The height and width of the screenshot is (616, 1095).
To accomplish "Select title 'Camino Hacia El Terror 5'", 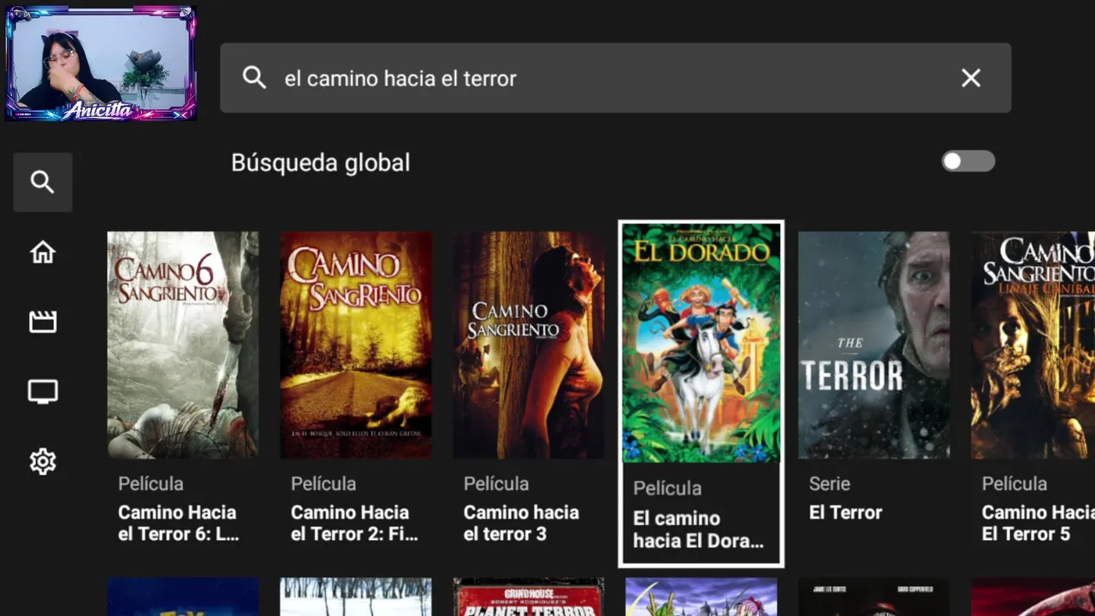I will pyautogui.click(x=1038, y=524).
